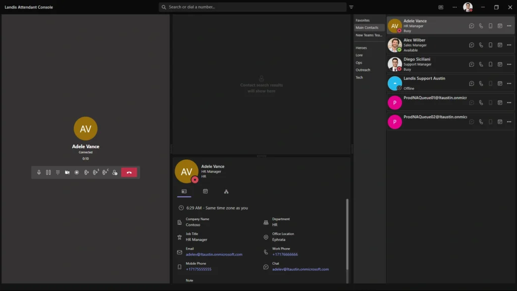View ProdNAQueue02 calendar
Image resolution: width=517 pixels, height=291 pixels.
tap(500, 122)
